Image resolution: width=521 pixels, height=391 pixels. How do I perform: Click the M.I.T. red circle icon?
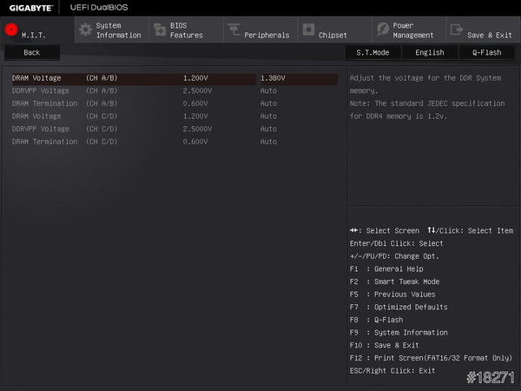tap(11, 30)
